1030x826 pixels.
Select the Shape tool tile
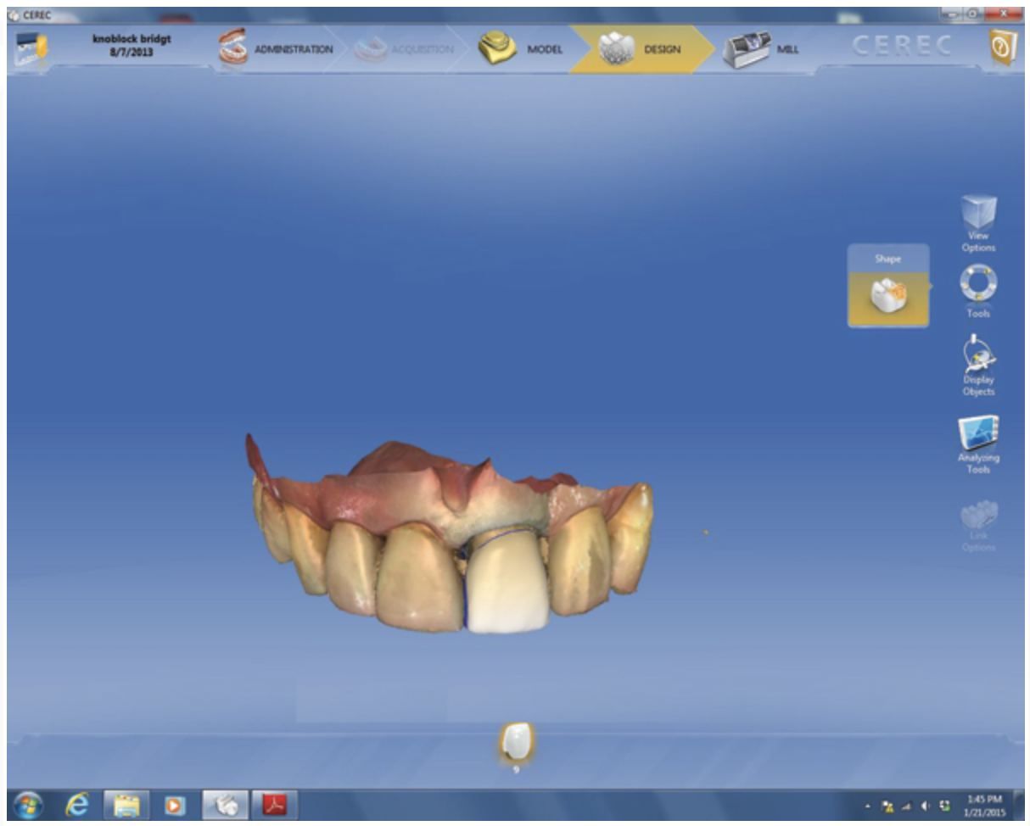[x=888, y=293]
